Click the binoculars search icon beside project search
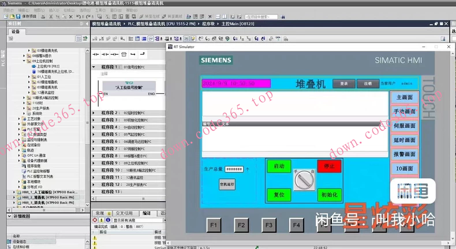The image size is (456, 249). (283, 17)
